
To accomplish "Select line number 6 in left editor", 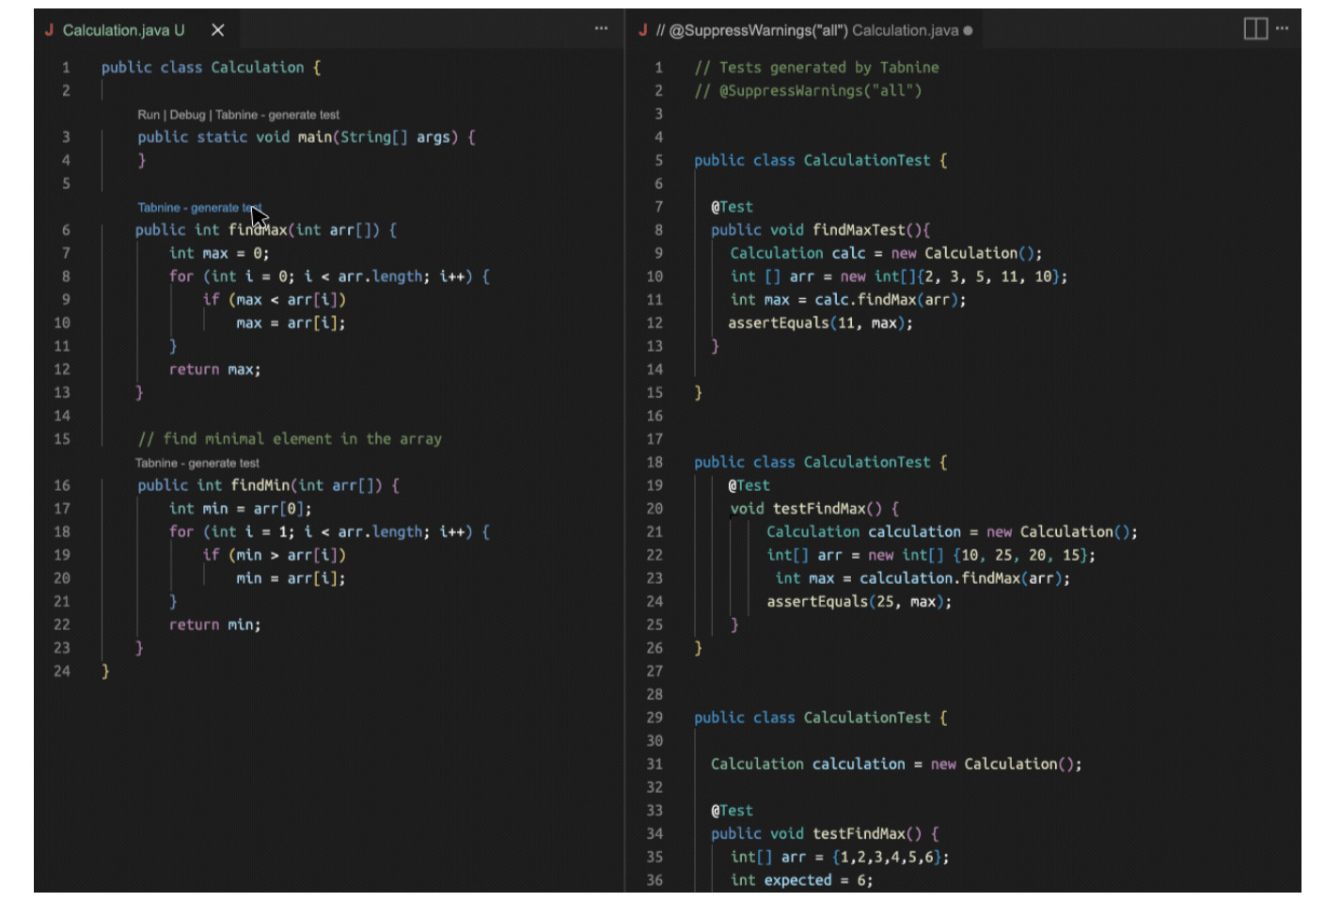I will 66,230.
